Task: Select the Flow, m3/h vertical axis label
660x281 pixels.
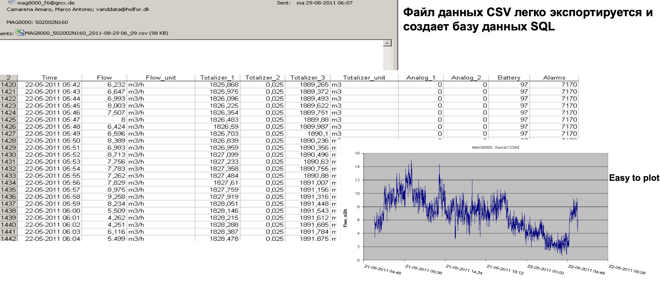Action: 345,218
